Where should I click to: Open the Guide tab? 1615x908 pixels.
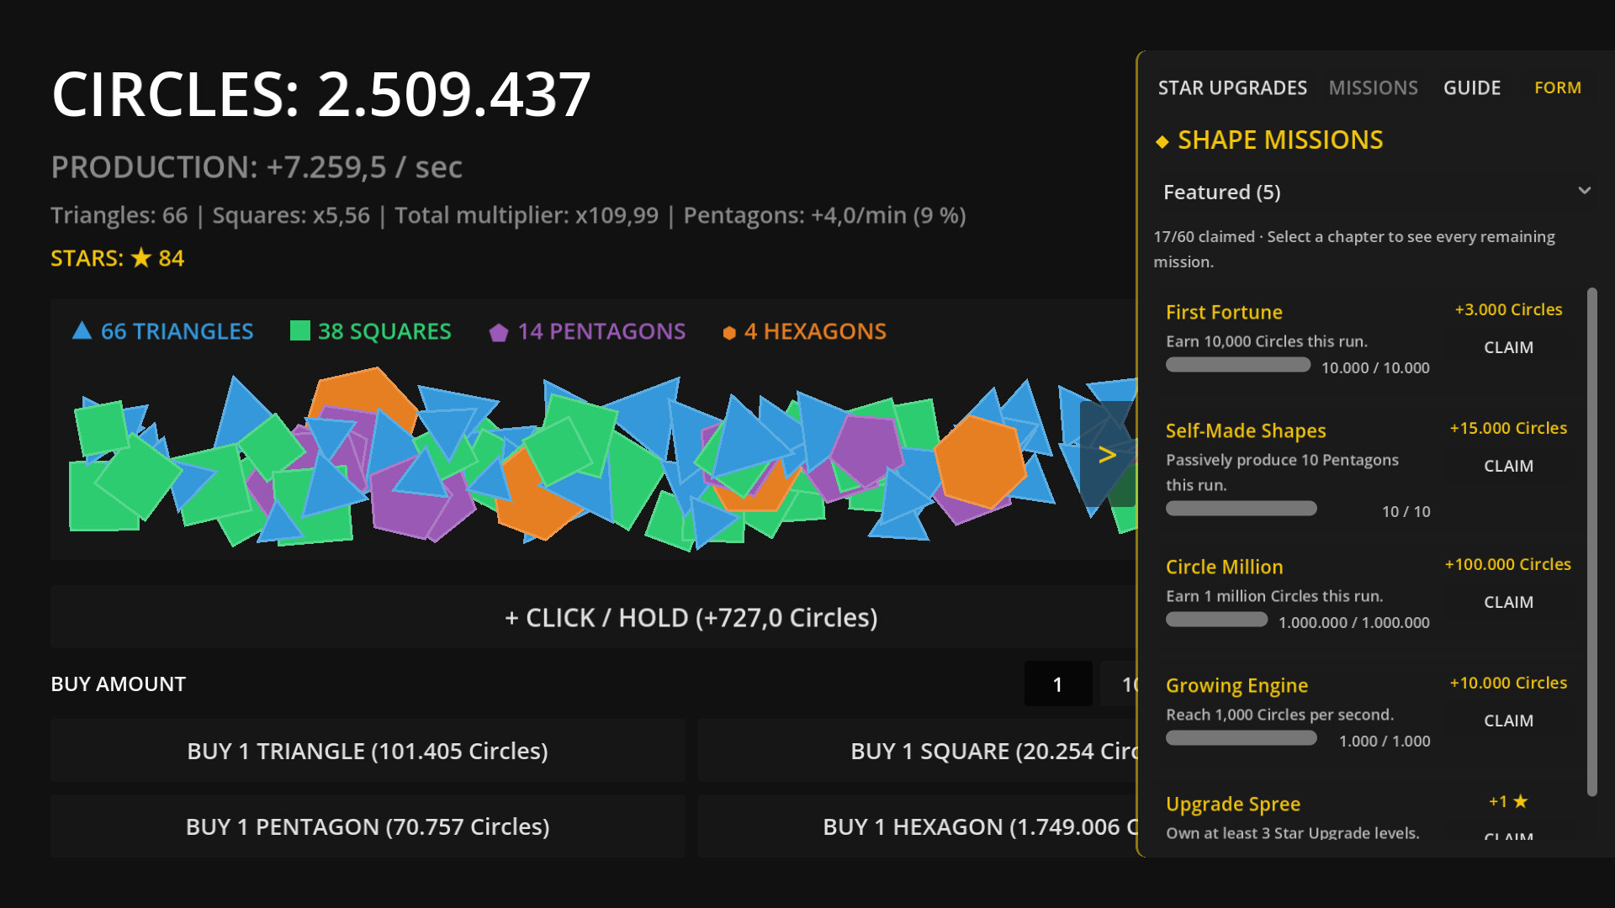pos(1472,87)
